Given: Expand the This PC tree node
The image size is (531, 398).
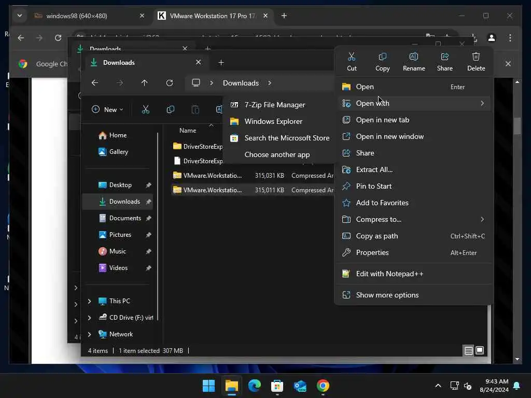Looking at the screenshot, I should (89, 301).
